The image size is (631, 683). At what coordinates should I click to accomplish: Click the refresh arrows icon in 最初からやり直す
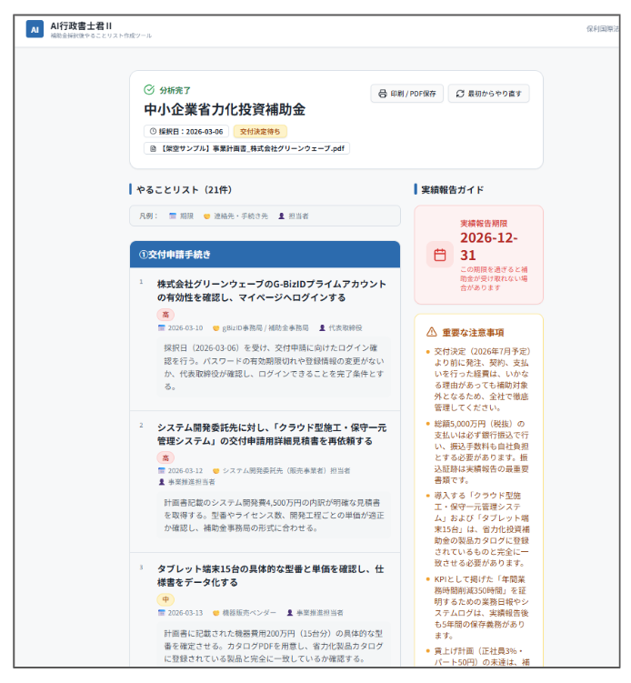coord(460,94)
